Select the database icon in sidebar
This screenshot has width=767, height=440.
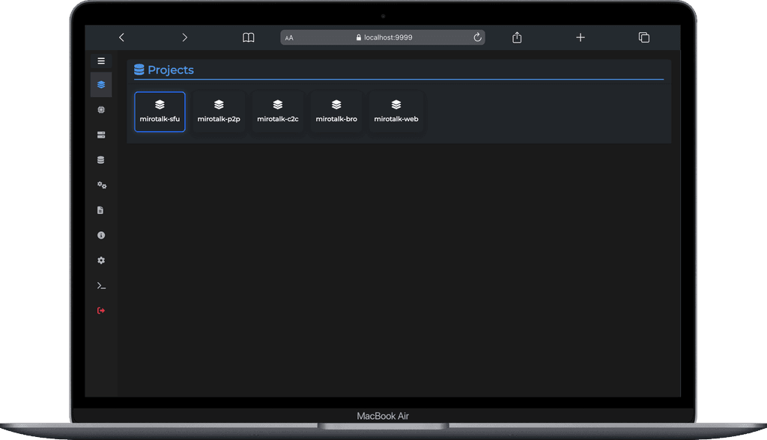[x=101, y=160]
